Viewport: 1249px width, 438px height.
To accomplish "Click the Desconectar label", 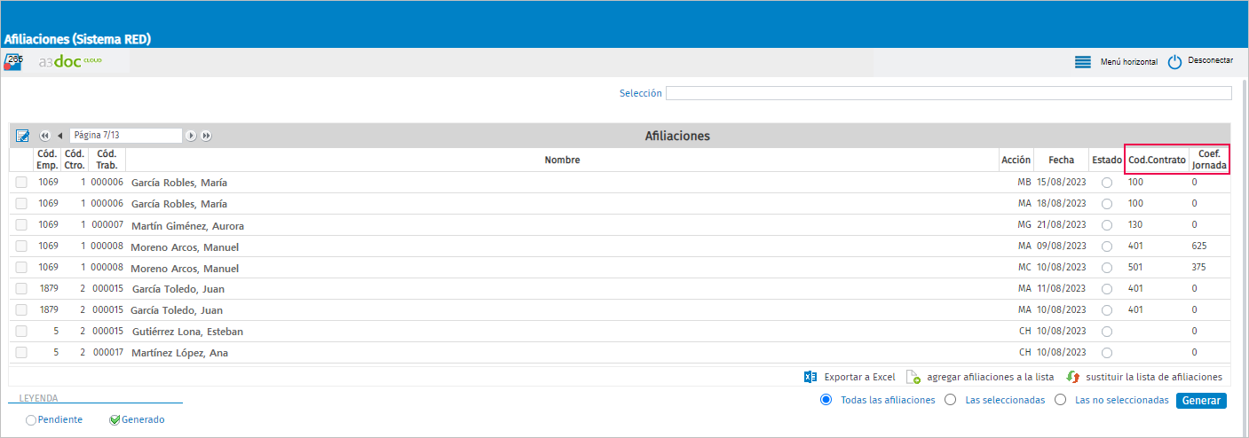I will (x=1210, y=60).
